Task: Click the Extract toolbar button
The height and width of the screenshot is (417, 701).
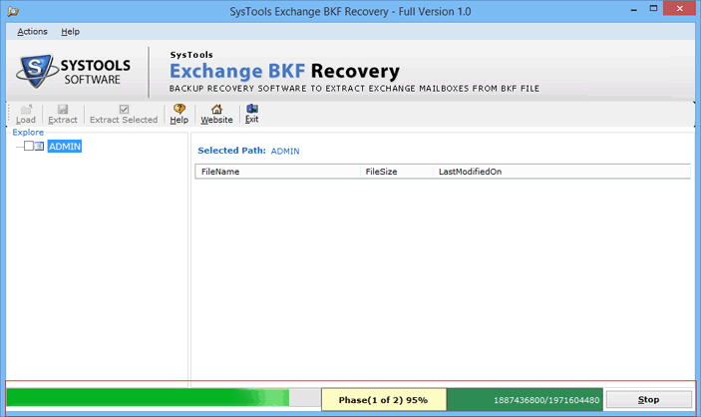Action: tap(63, 114)
